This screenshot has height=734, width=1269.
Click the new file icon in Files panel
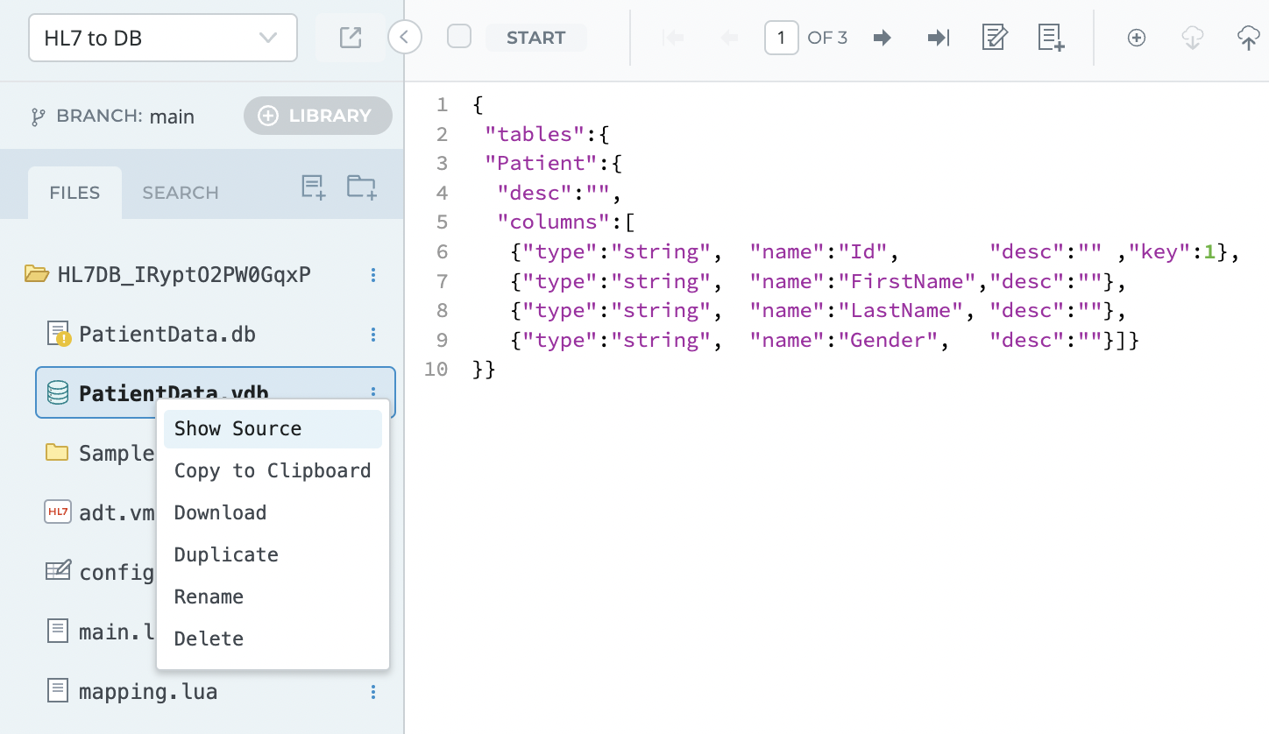click(313, 187)
